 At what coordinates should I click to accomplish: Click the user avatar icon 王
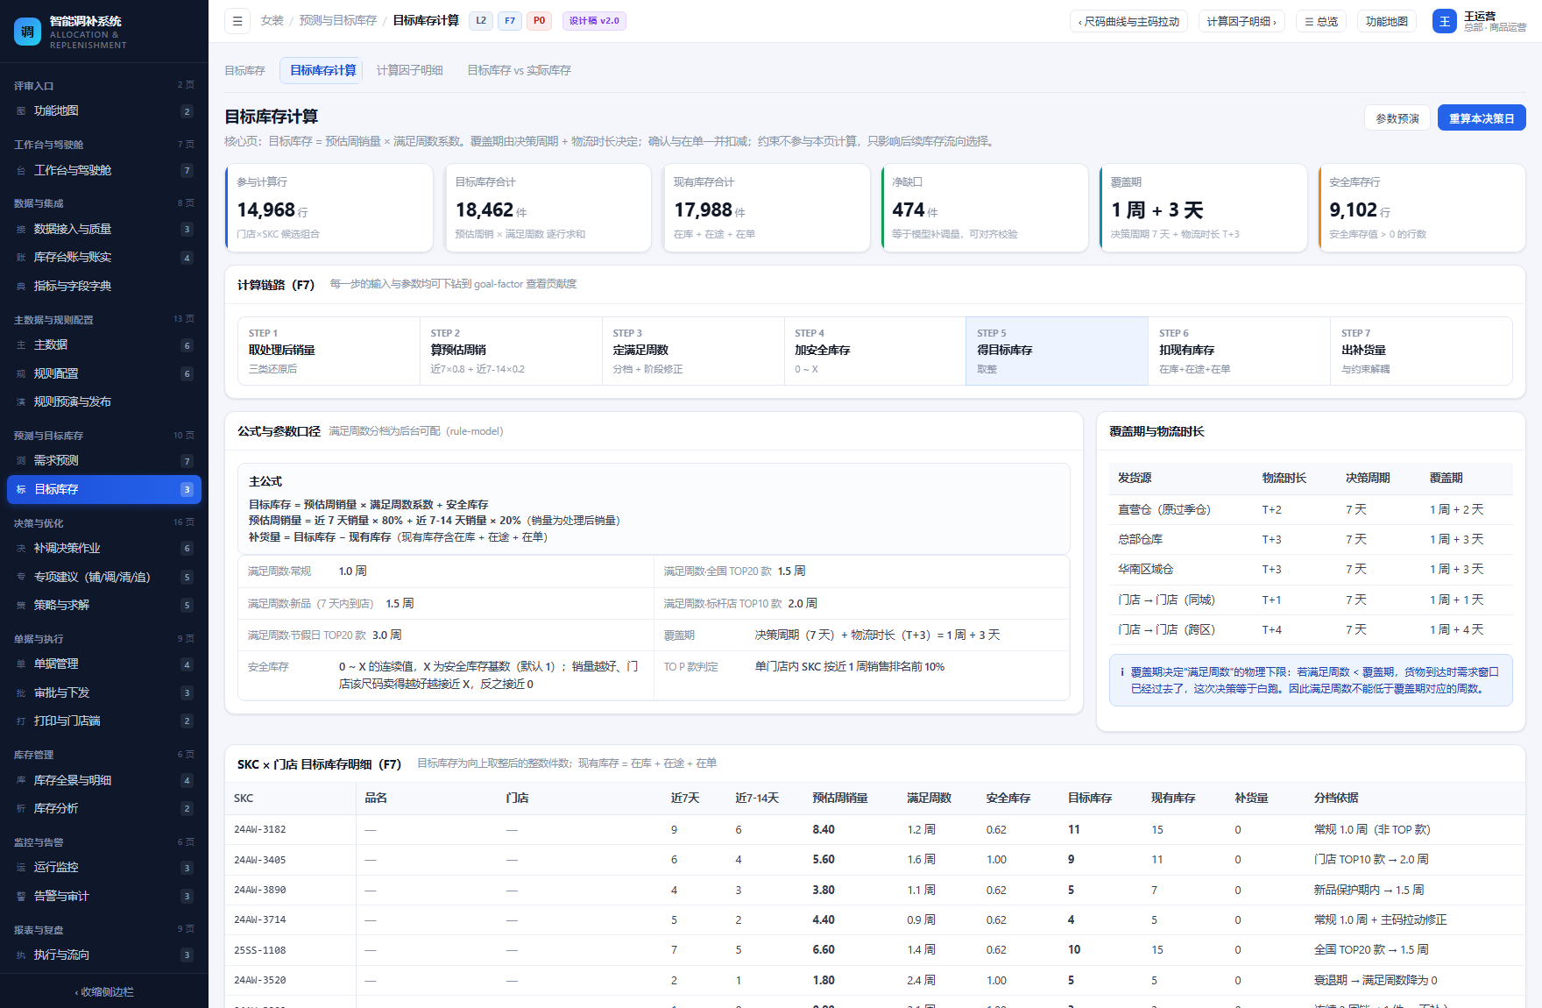click(x=1445, y=21)
